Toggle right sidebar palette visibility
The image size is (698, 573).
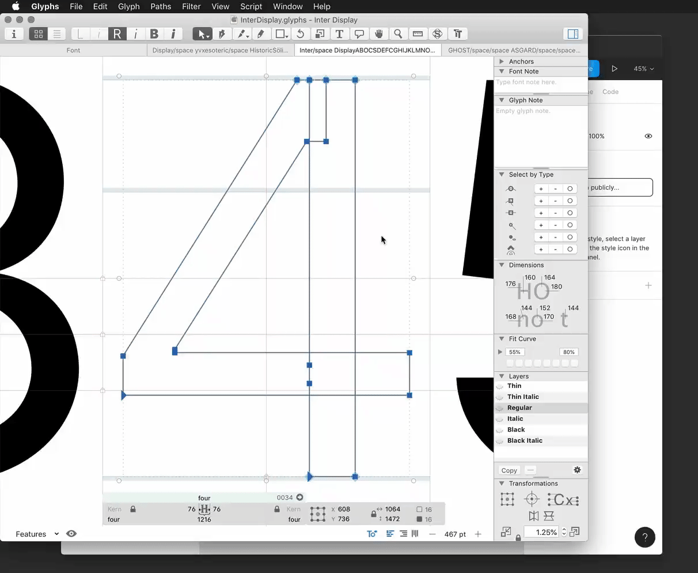pos(572,34)
